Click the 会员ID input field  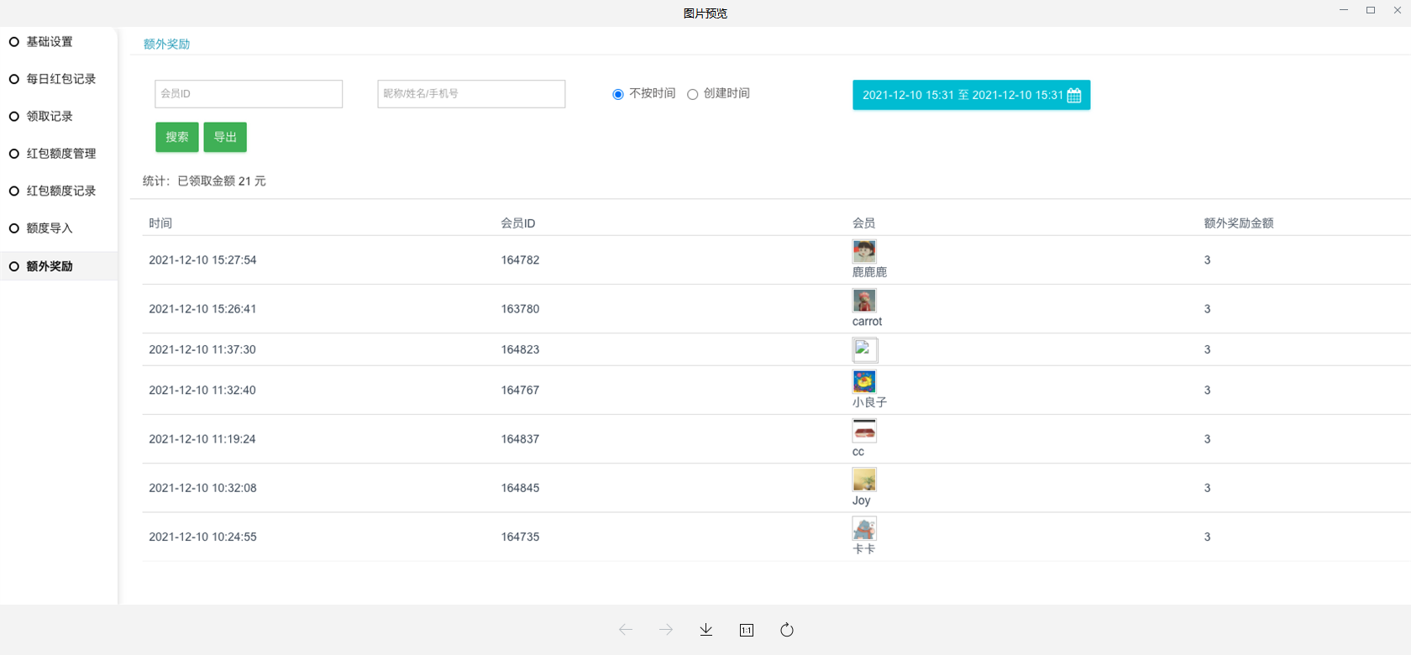point(249,94)
